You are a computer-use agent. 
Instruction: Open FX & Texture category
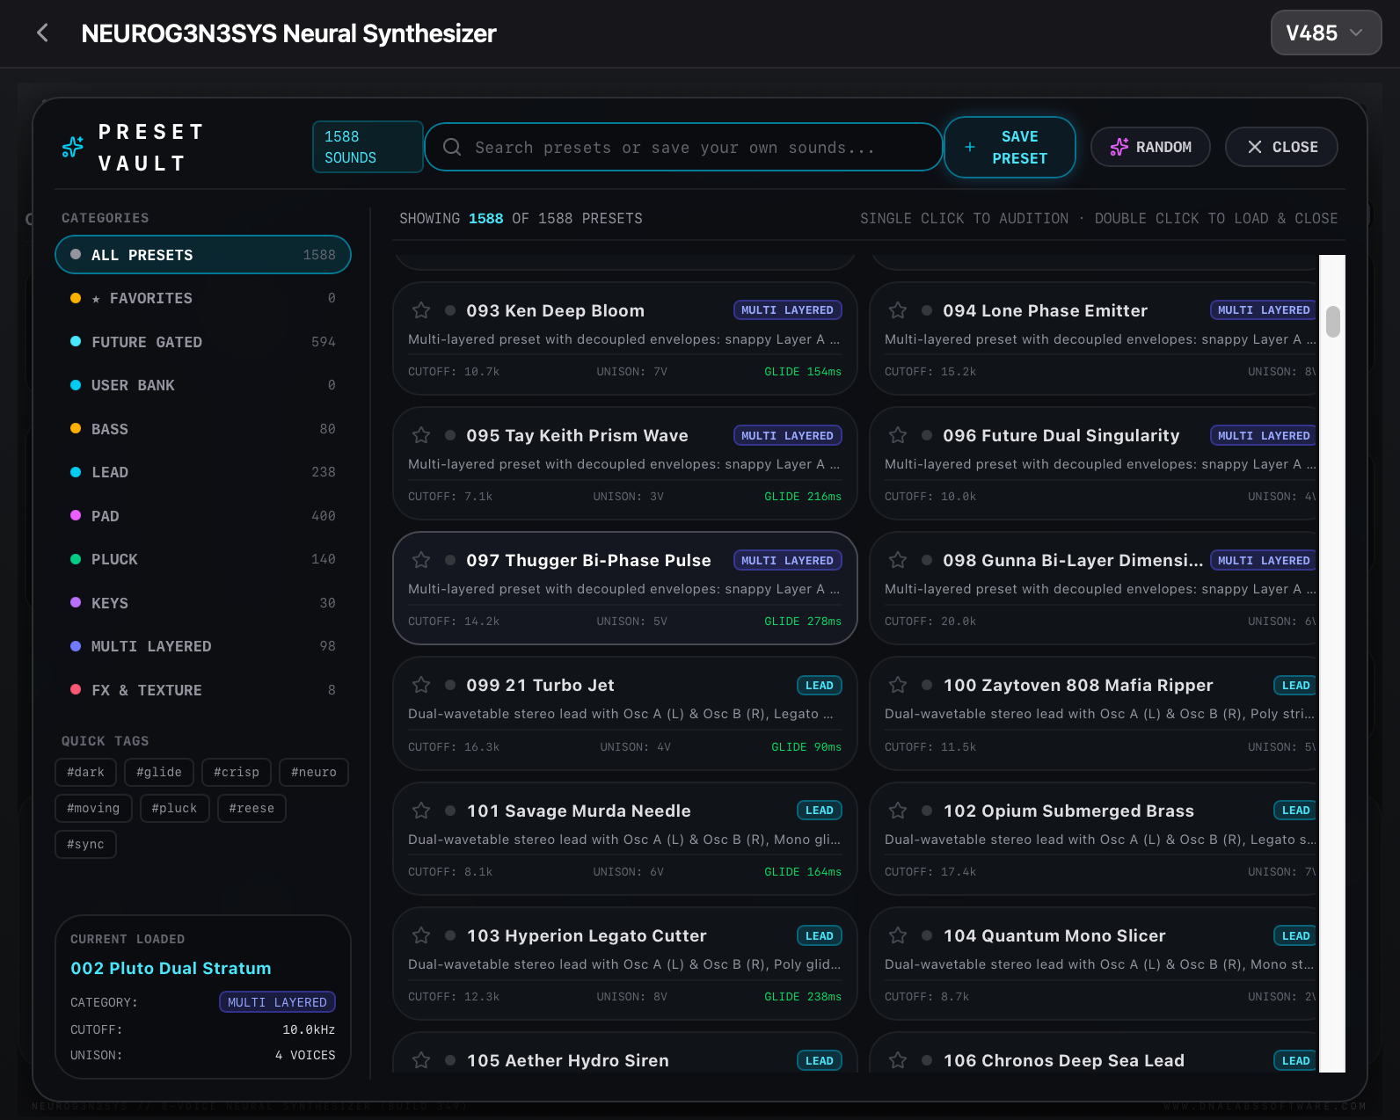click(x=203, y=690)
